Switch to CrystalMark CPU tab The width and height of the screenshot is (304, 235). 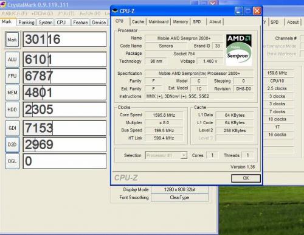[x=61, y=23]
